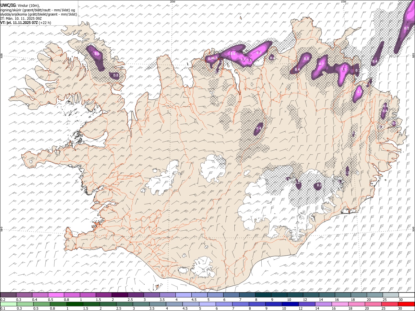Screen dimensions: 415x311
Task: Click the 0.8 value in the northern pink band
Action: [259, 52]
